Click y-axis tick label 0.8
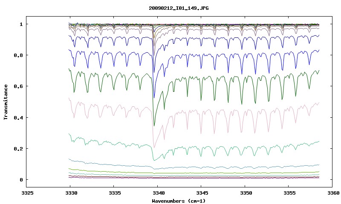 pos(18,55)
